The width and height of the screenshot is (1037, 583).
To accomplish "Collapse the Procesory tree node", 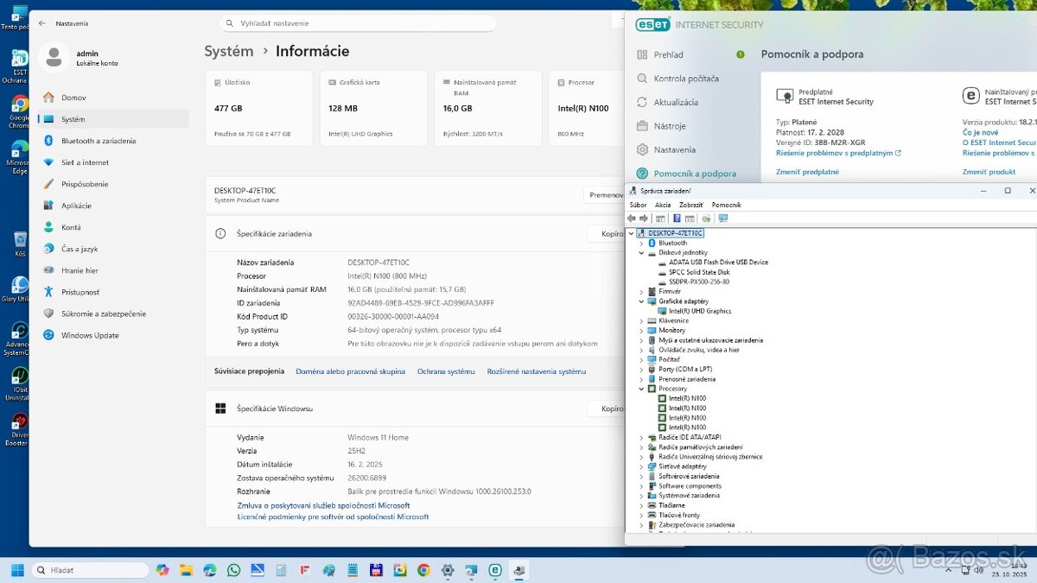I will pyautogui.click(x=641, y=389).
